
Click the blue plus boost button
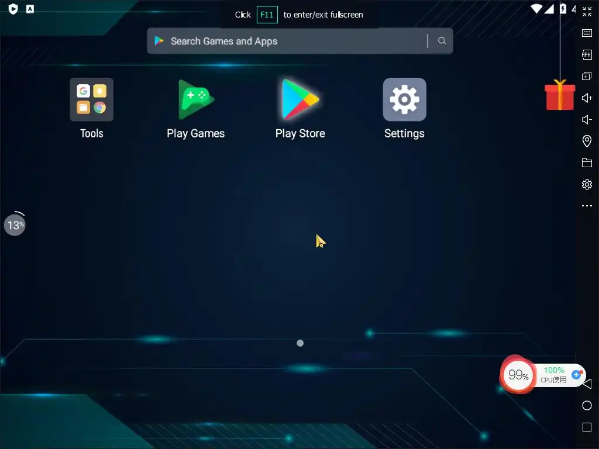[x=576, y=375]
